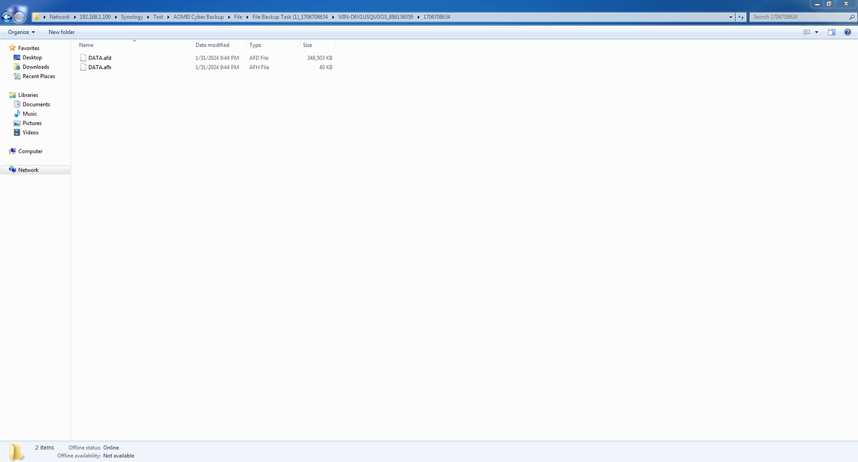Select Network in the address breadcrumb
The height and width of the screenshot is (462, 858).
60,17
